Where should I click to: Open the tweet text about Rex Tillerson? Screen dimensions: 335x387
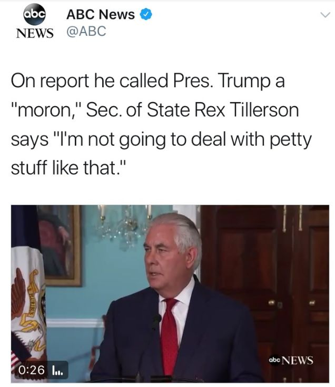click(x=161, y=124)
